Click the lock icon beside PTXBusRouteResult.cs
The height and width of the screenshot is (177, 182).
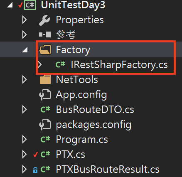(35, 170)
